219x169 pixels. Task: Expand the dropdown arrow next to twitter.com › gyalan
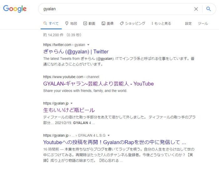click(x=88, y=45)
